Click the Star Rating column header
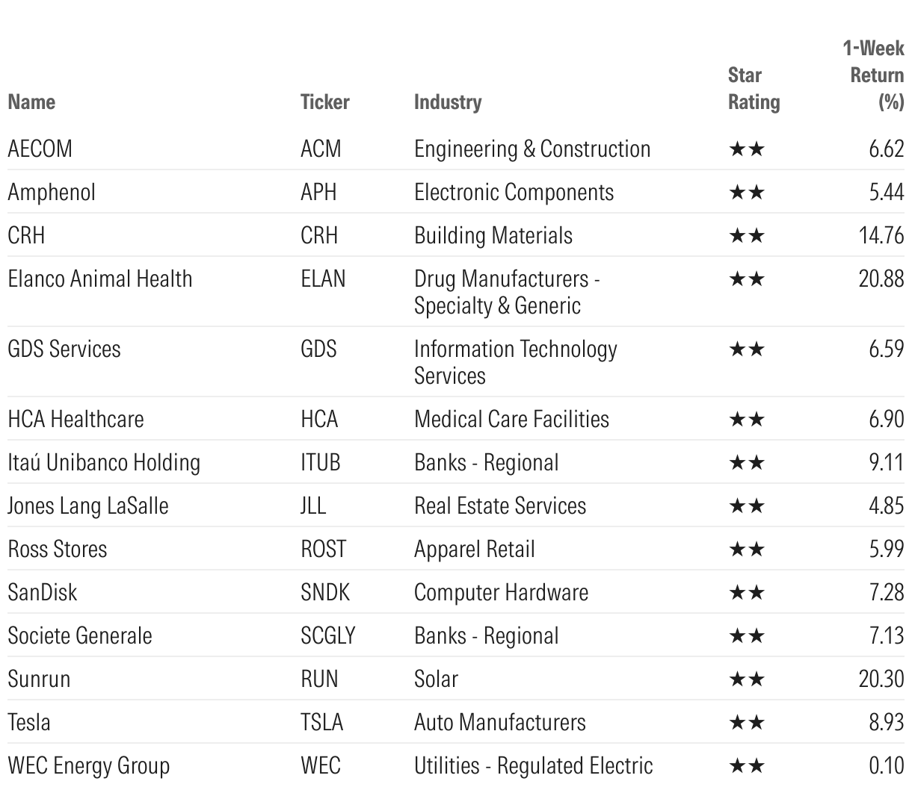 (754, 89)
